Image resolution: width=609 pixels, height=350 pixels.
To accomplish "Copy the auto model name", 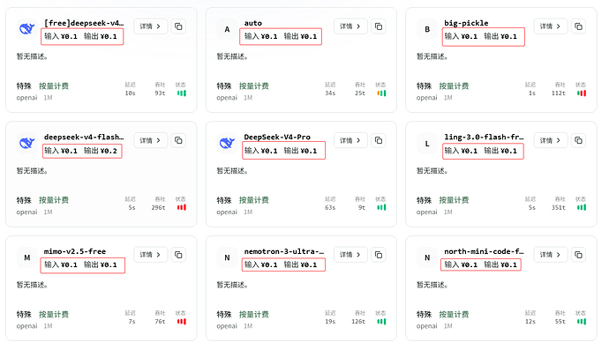I will click(379, 26).
